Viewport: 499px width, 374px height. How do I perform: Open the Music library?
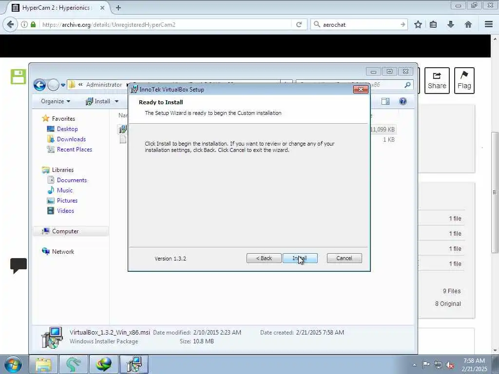[x=65, y=190]
